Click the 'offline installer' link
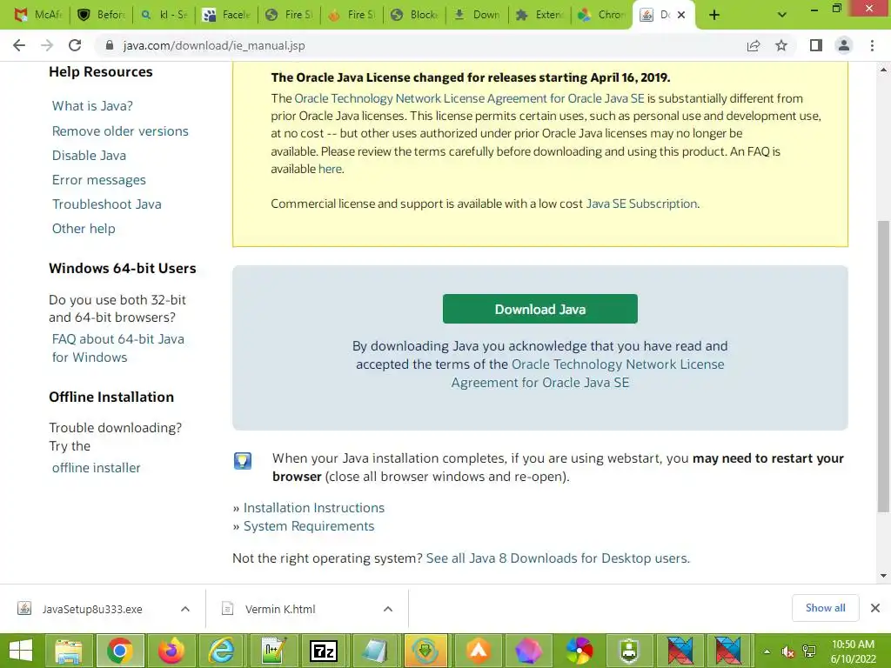Image resolution: width=891 pixels, height=668 pixels. pos(96,468)
